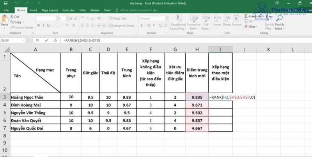Toggle Wrap Text
The width and height of the screenshot is (312, 157).
click(117, 18)
